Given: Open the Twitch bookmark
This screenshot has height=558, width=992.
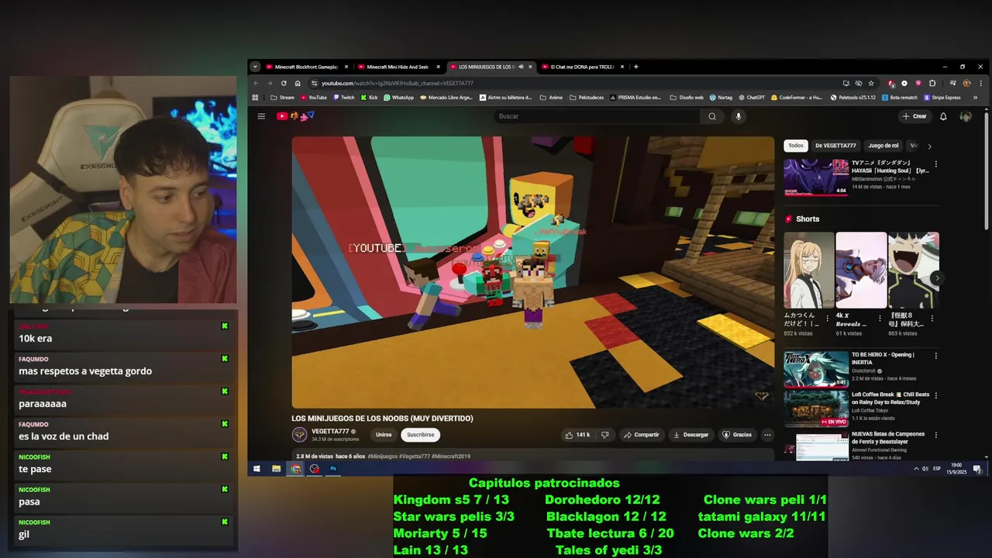Looking at the screenshot, I should [343, 98].
